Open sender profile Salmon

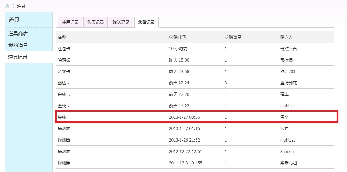pos(287,152)
